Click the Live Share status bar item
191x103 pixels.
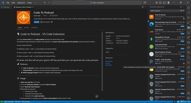point(26,102)
